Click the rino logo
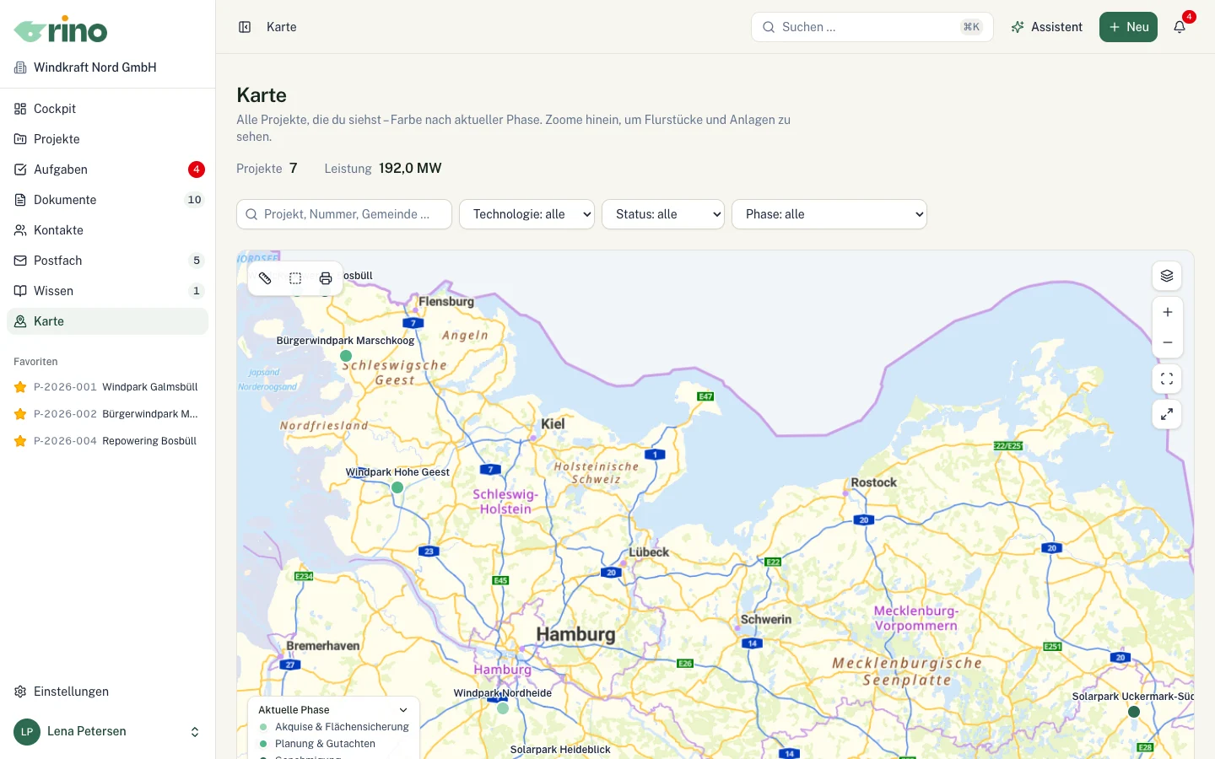1215x759 pixels. click(61, 30)
